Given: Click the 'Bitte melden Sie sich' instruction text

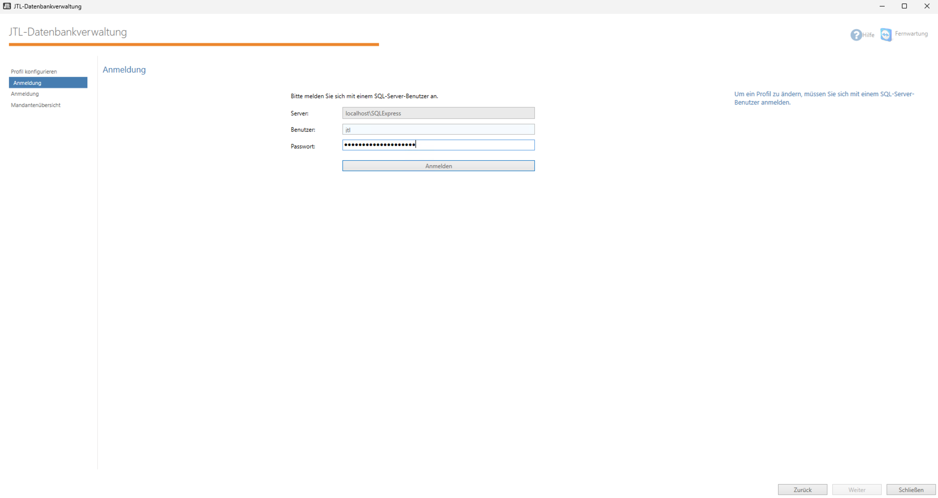Looking at the screenshot, I should tap(364, 96).
